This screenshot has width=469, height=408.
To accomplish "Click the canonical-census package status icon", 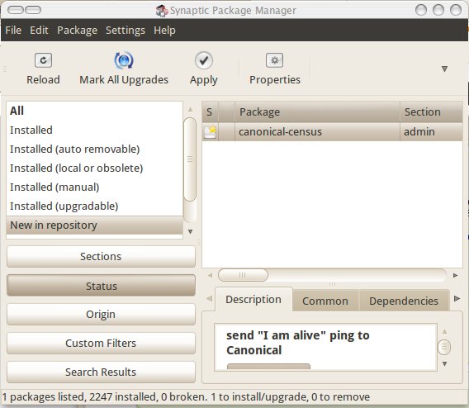I will (x=210, y=132).
